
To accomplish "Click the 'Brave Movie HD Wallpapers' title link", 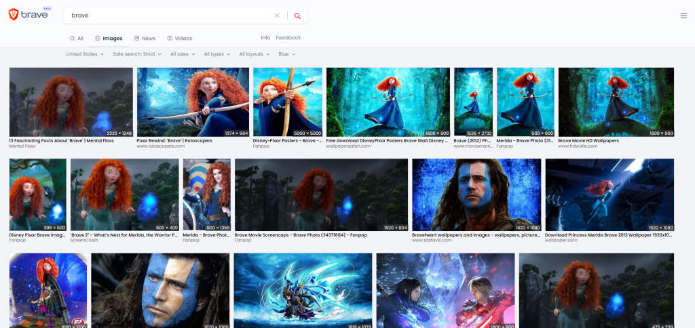I will tap(588, 141).
